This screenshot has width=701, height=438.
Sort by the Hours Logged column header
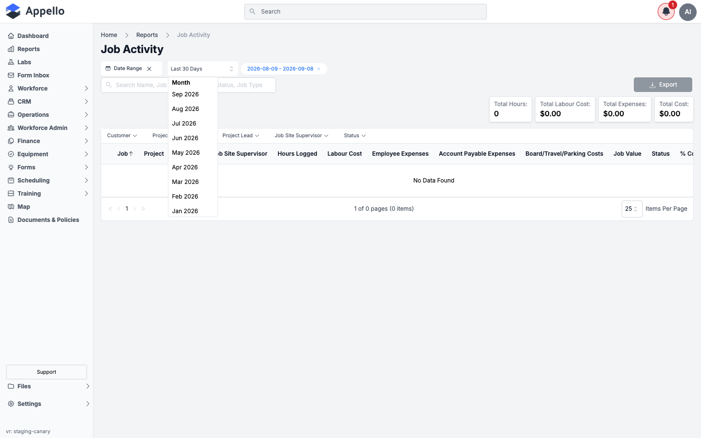click(297, 154)
